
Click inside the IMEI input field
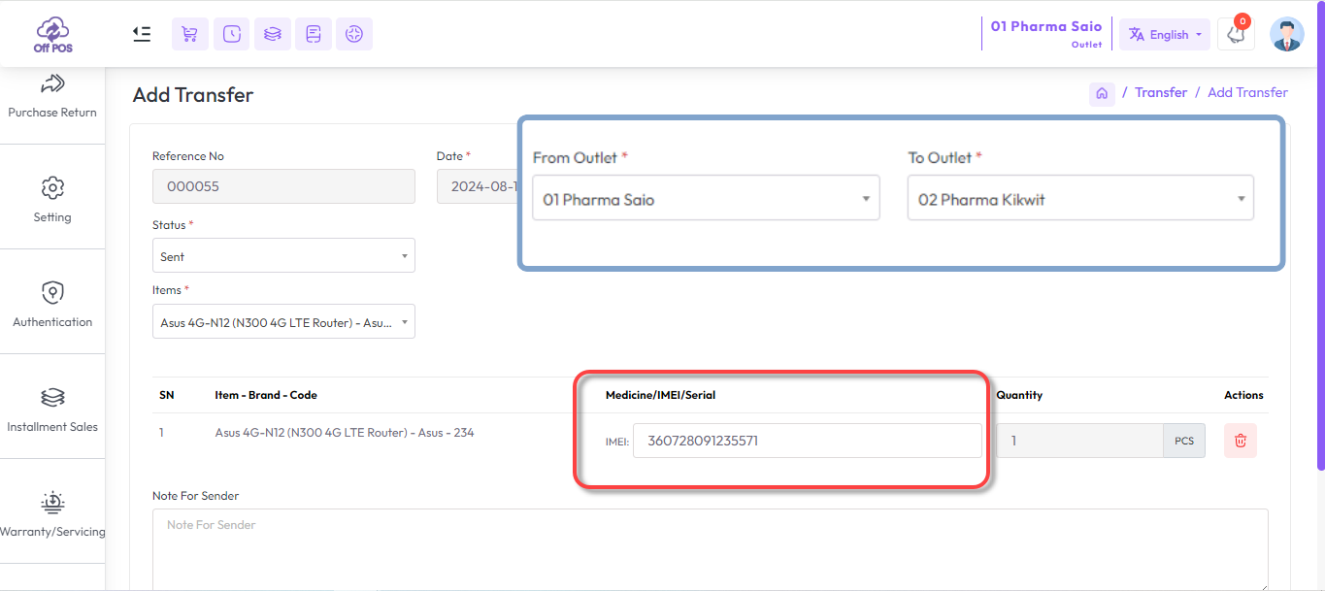[x=806, y=441]
